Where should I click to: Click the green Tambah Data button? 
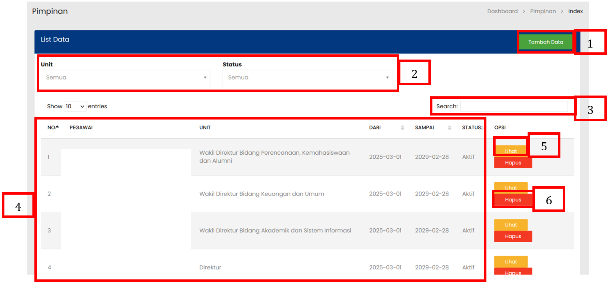coord(546,42)
